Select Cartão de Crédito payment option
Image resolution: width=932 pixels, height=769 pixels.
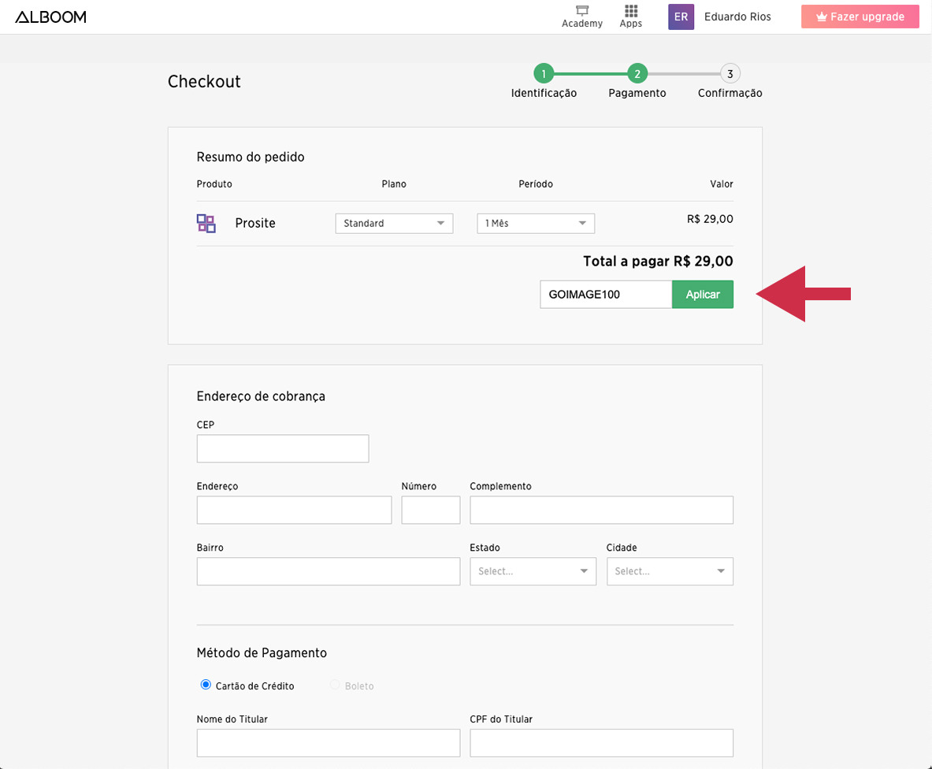coord(206,685)
